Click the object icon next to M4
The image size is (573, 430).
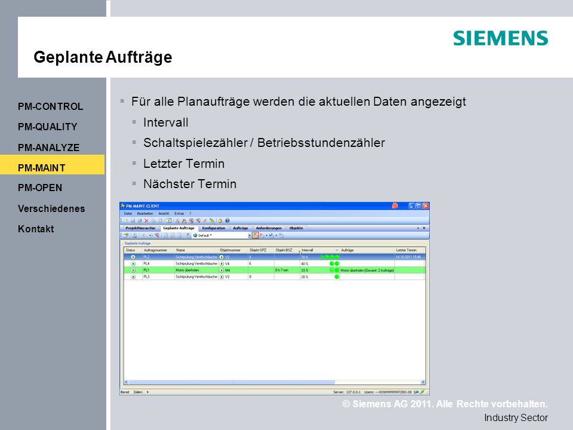point(221,270)
